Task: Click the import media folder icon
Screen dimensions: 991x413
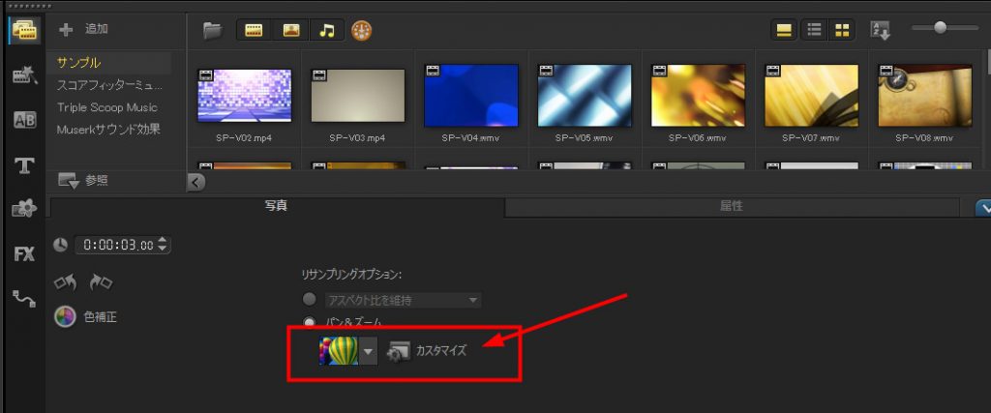Action: [212, 31]
